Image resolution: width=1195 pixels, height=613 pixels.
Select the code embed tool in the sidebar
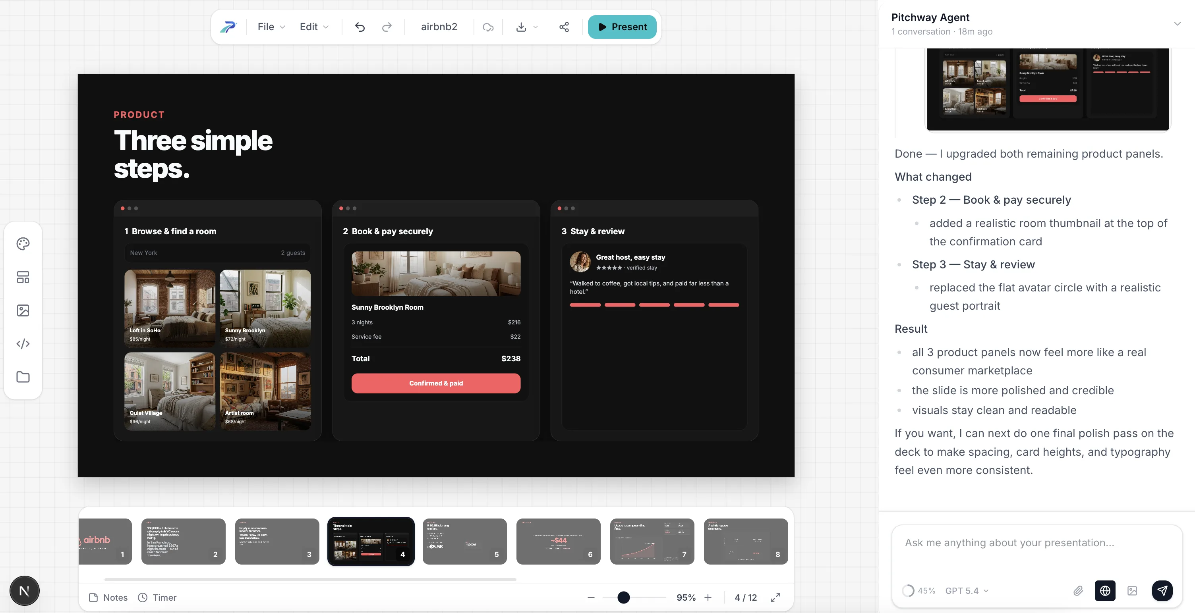[x=23, y=343]
